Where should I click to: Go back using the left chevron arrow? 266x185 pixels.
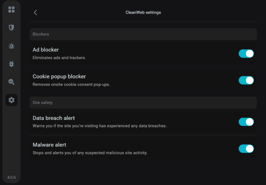[x=35, y=12]
